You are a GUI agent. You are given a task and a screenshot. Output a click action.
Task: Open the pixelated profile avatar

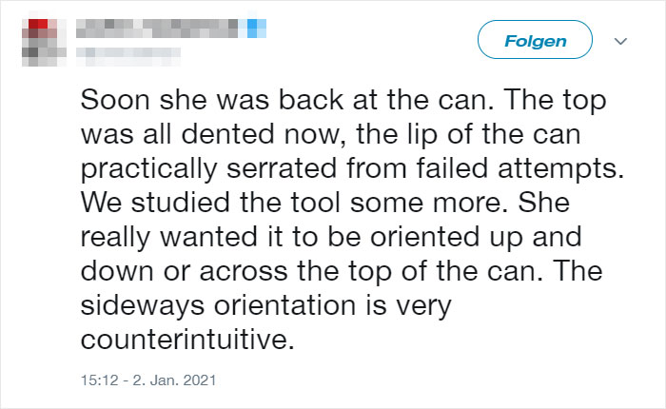(x=44, y=43)
